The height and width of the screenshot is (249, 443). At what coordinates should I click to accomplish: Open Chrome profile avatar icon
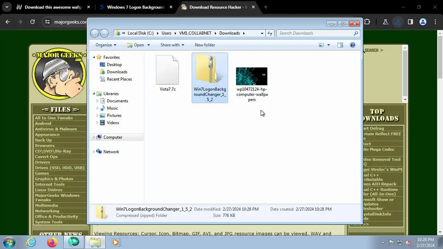(423, 22)
